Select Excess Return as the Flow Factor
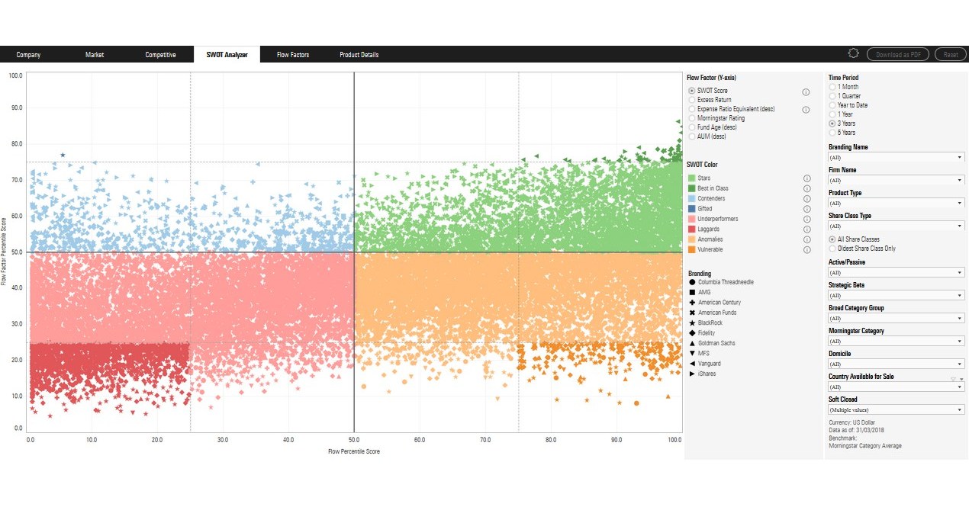 coord(693,99)
